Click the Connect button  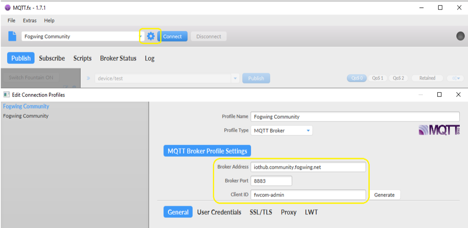172,36
